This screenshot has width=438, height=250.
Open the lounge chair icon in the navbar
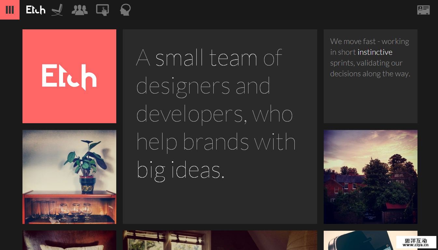pos(57,10)
